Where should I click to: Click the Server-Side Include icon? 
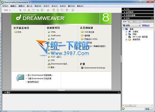58,10
